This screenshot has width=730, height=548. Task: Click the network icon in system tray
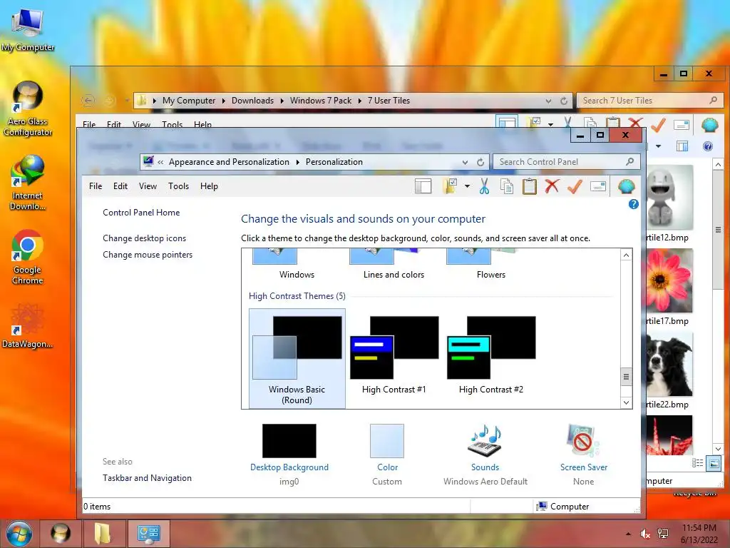(663, 534)
